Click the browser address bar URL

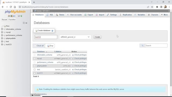[x=45, y=7]
